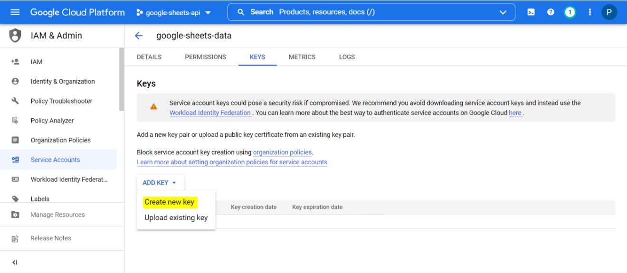Click the Labels tag icon
Image resolution: width=627 pixels, height=273 pixels.
(15, 199)
